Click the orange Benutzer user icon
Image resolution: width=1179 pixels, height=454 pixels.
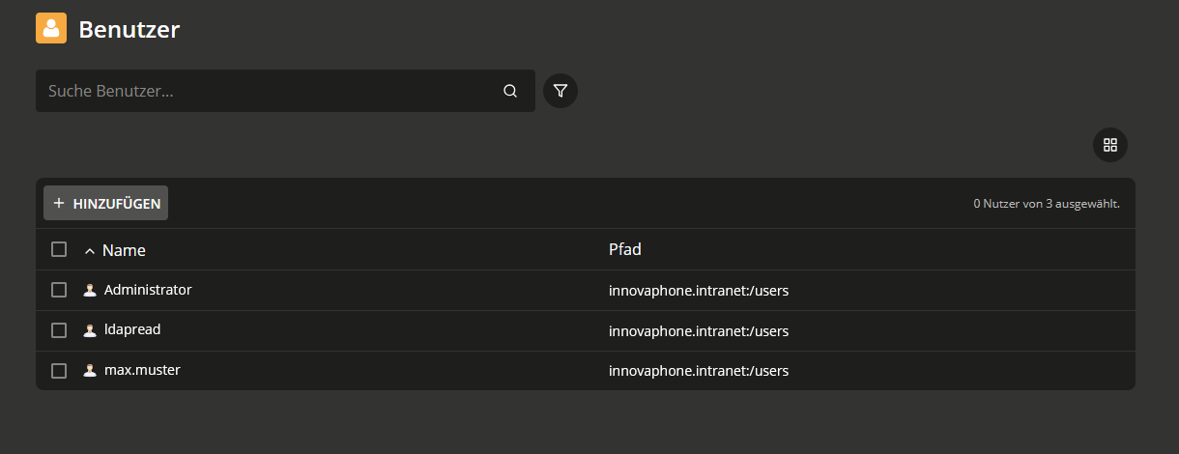(51, 28)
